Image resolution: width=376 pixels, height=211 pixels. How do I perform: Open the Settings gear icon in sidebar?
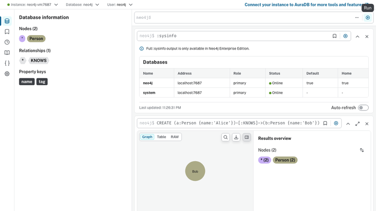click(x=7, y=74)
